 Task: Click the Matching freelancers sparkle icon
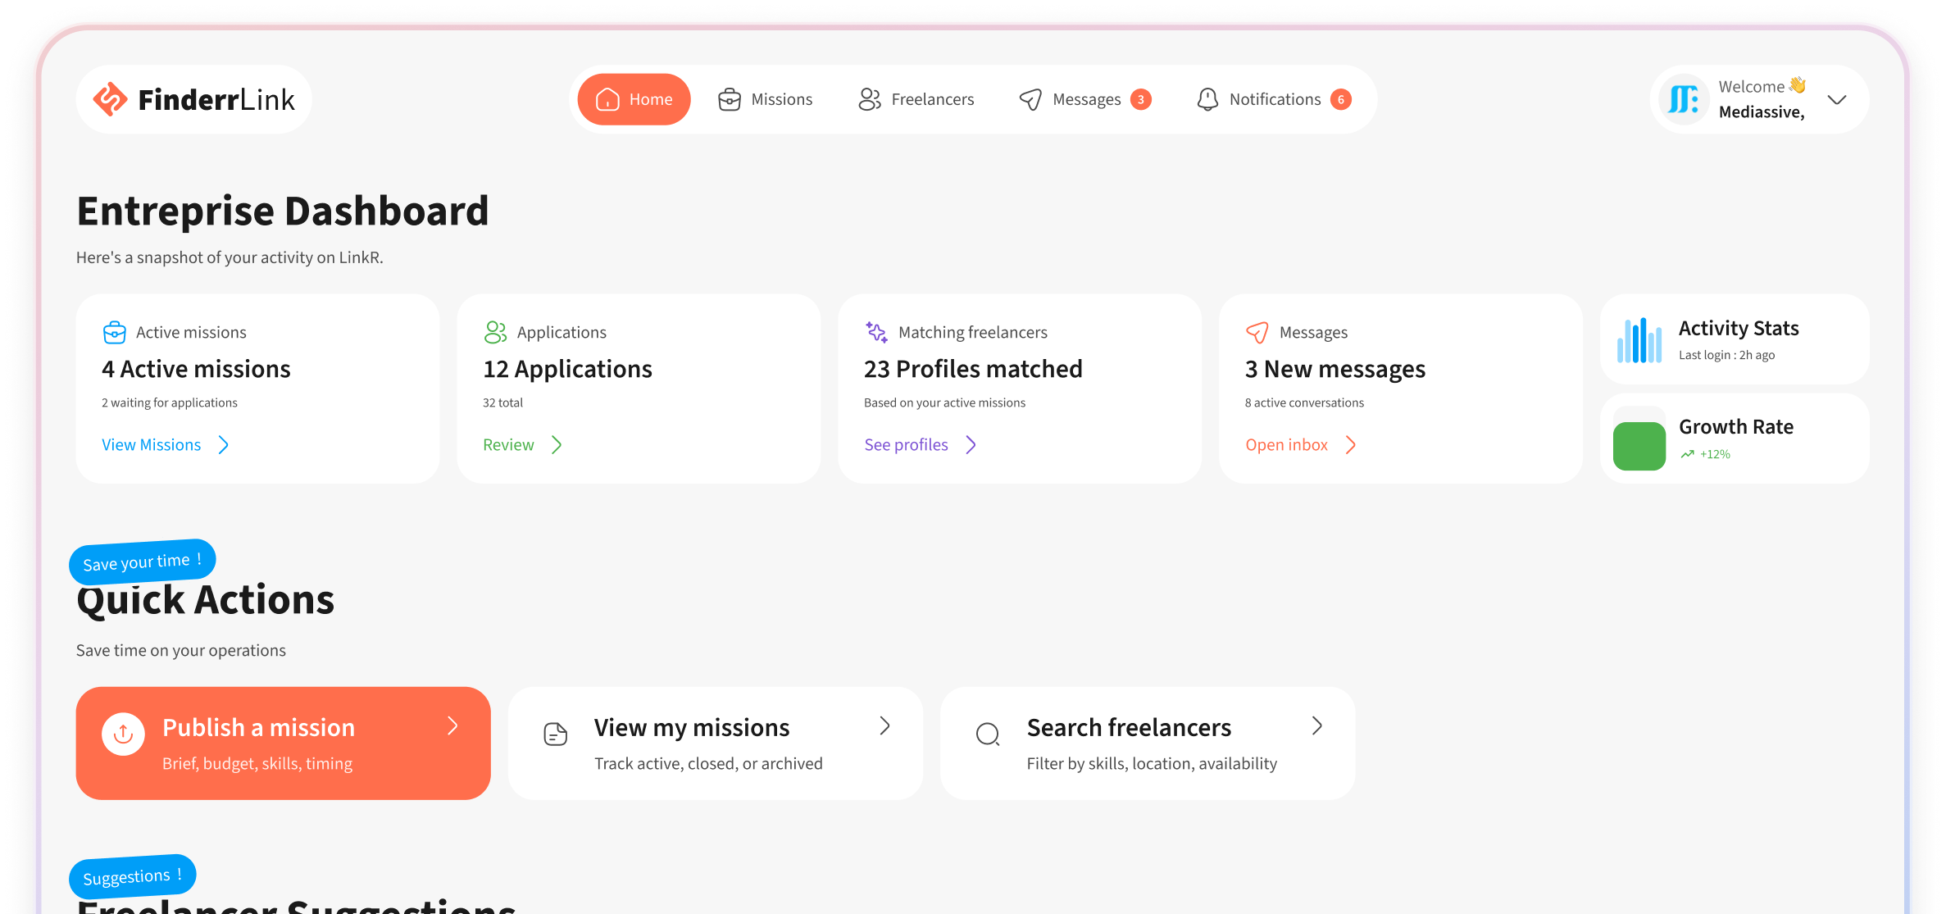pos(876,332)
